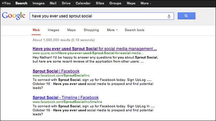Open Calendar in the top bar
216x121 pixels.
[x=83, y=3]
